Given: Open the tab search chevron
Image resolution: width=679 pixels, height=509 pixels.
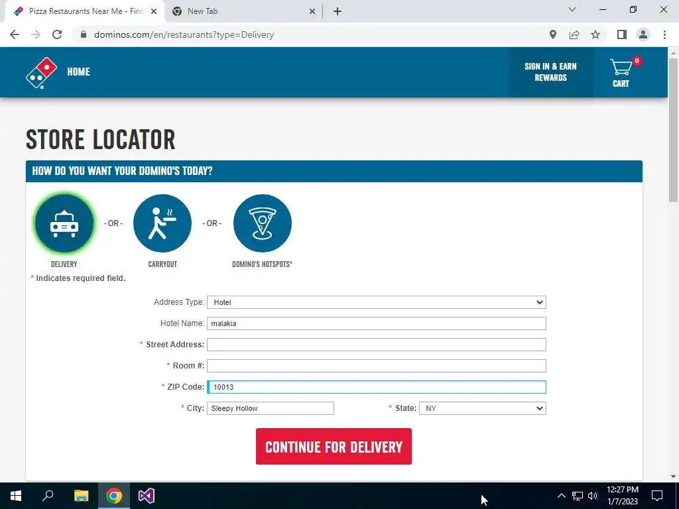Looking at the screenshot, I should coord(572,9).
